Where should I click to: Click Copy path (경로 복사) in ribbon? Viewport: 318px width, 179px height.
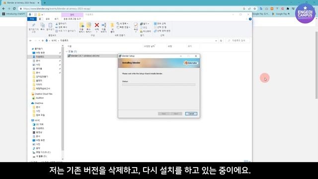coord(62,27)
